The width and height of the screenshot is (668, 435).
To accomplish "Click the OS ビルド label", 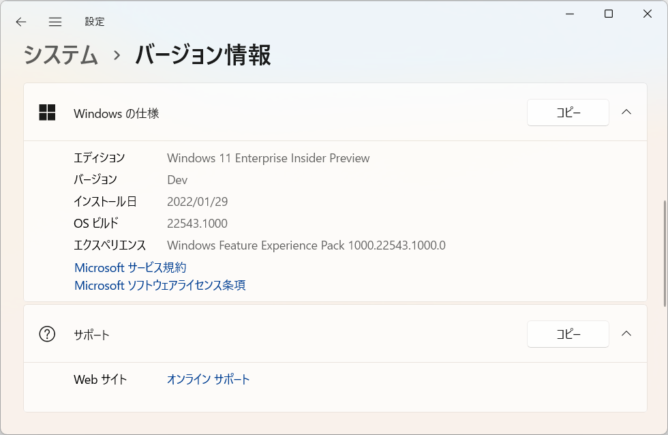I will [96, 223].
